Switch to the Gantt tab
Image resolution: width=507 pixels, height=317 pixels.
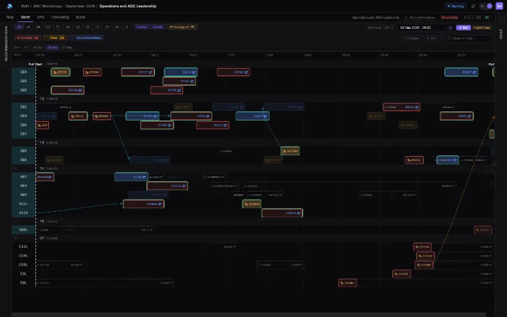[26, 17]
